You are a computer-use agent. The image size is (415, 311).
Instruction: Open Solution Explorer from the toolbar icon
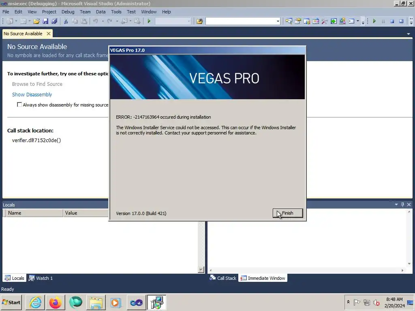click(x=289, y=21)
